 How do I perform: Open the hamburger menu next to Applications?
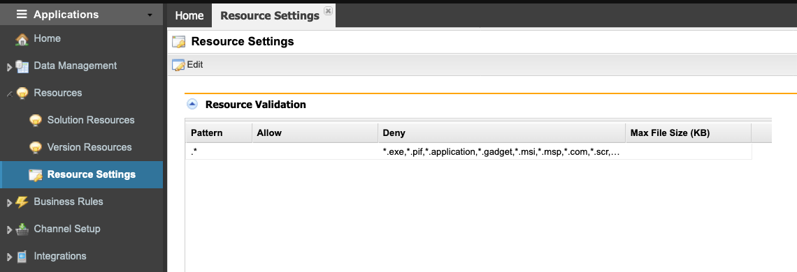tap(22, 14)
